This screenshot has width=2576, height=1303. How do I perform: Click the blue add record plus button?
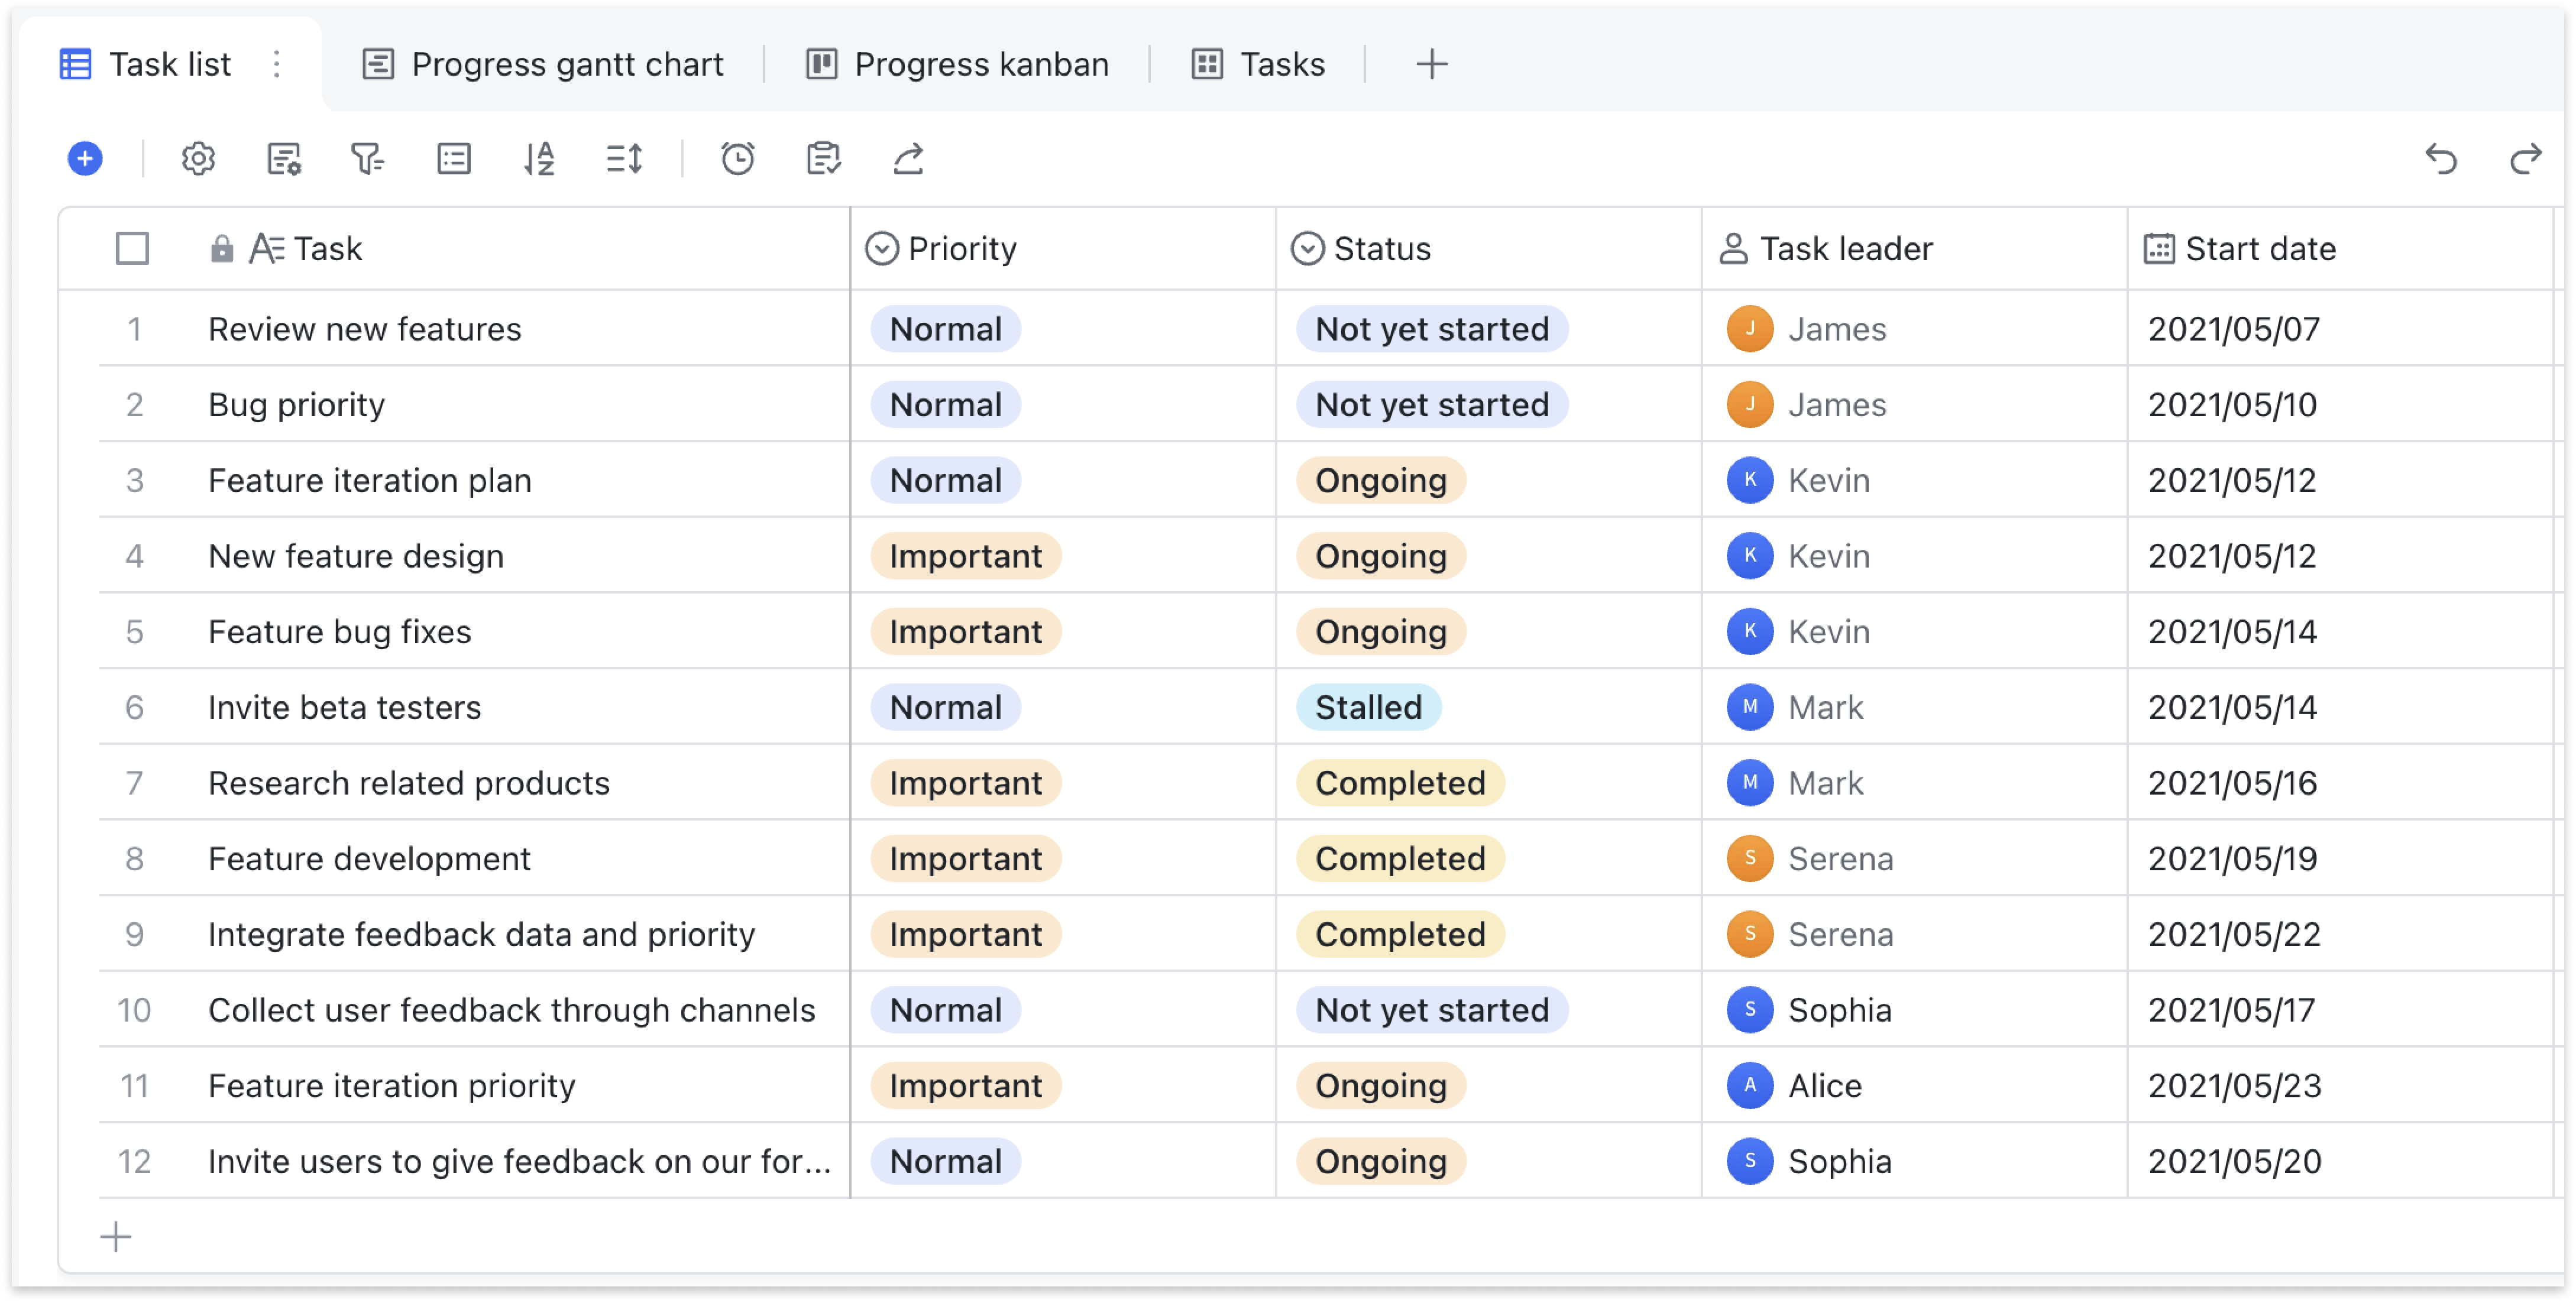85,158
